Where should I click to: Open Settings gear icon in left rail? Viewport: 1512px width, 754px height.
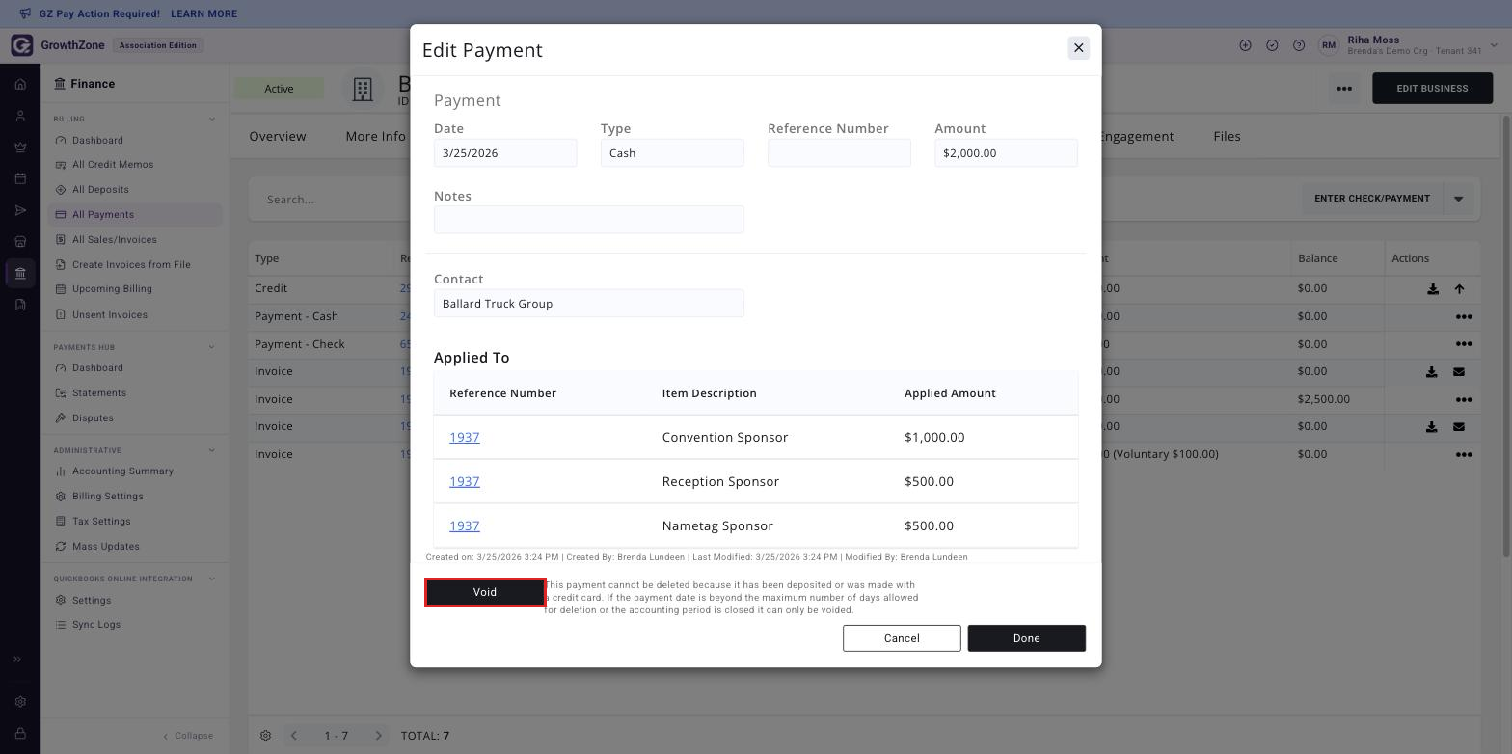click(x=20, y=702)
